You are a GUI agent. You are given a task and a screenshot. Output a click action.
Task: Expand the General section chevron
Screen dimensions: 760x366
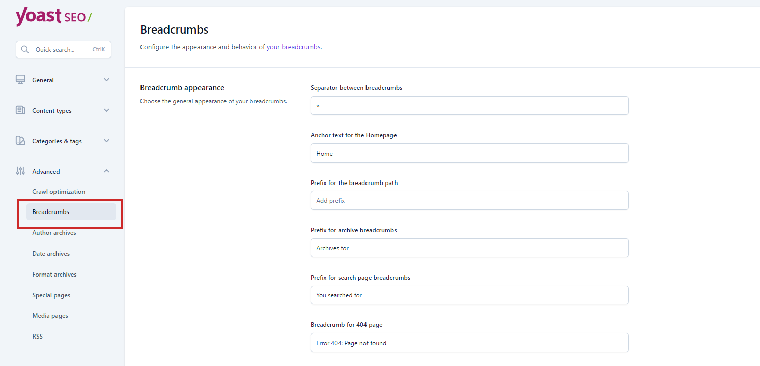click(x=106, y=80)
